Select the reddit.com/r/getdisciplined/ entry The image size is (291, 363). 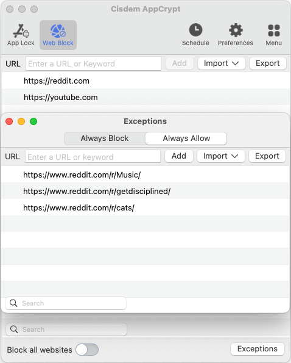[145, 191]
